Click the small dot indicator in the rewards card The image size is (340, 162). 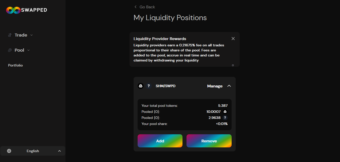pos(233,65)
